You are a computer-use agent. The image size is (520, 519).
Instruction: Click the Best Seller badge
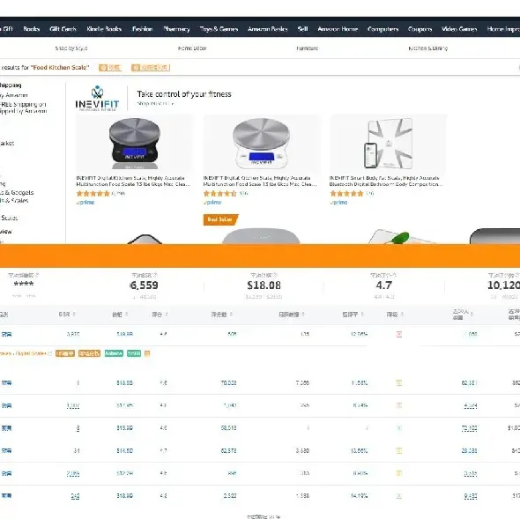[x=220, y=219]
